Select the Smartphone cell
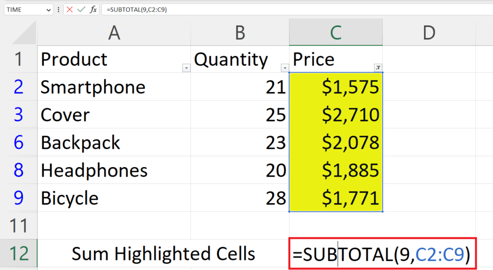 [114, 87]
